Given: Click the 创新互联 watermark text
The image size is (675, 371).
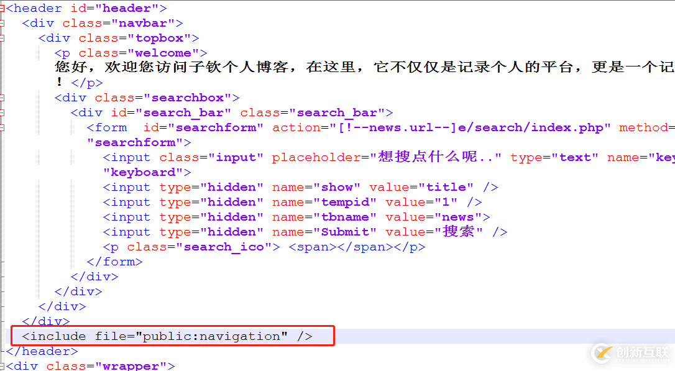Looking at the screenshot, I should 641,353.
